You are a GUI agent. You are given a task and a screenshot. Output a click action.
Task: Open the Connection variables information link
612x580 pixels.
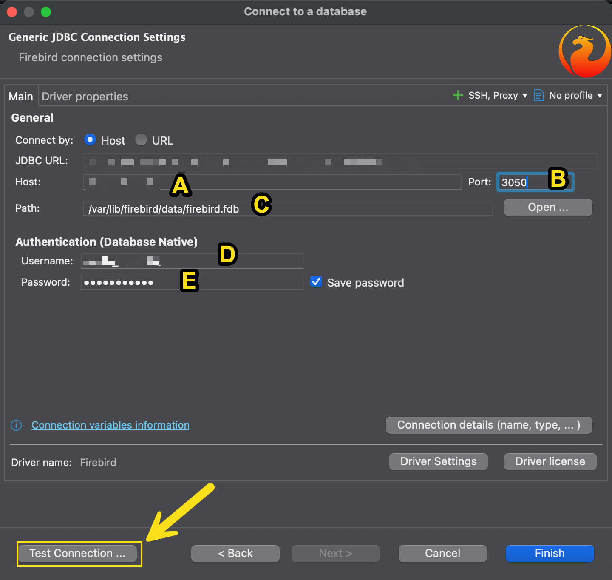tap(110, 425)
